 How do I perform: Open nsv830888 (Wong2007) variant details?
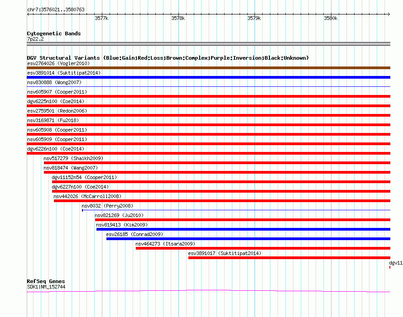(54, 82)
